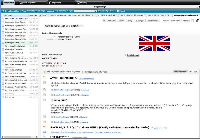Collapse ROK 2012/2013 via Ukryj elementy sekcji
Image resolution: width=200 pixels, height=140 pixels.
pyautogui.click(x=79, y=138)
